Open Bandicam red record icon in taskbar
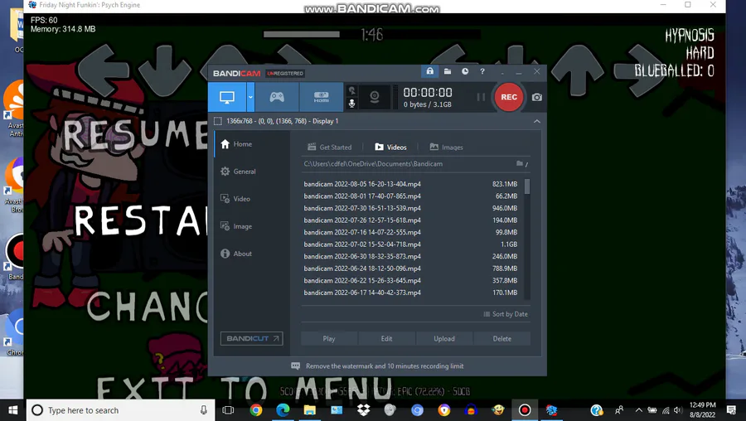Image resolution: width=746 pixels, height=421 pixels. point(525,410)
